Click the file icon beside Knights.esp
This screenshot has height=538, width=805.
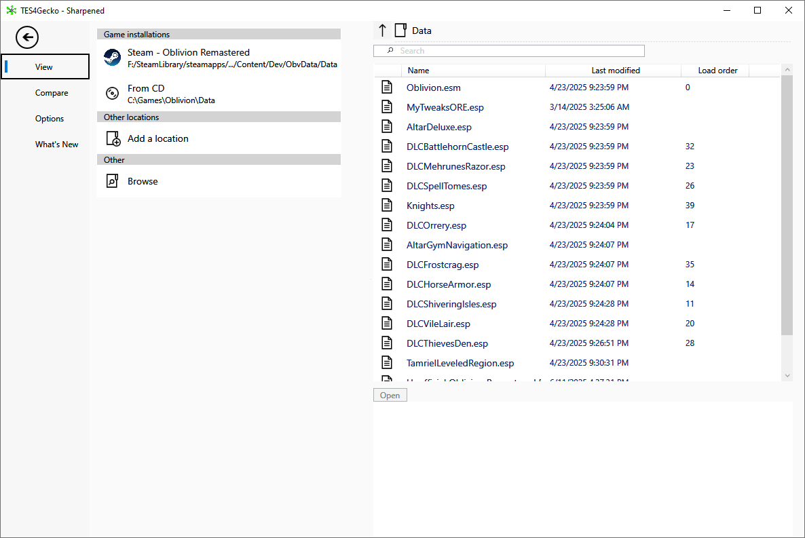coord(387,206)
